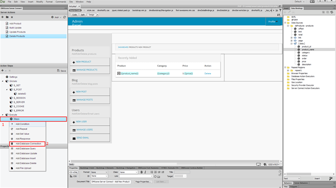Click the Document Title input field
The image size is (336, 188).
(111, 182)
